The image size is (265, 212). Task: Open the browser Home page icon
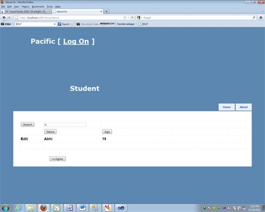coord(261,18)
